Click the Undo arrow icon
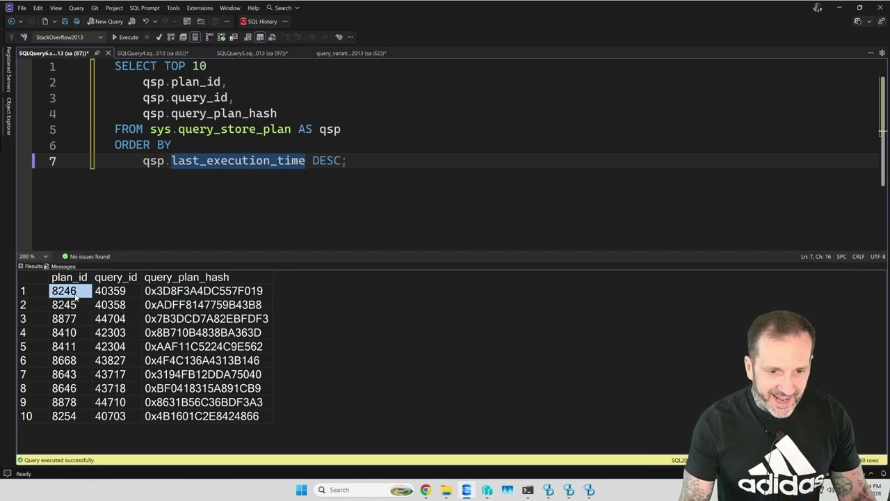890x501 pixels. [x=145, y=22]
